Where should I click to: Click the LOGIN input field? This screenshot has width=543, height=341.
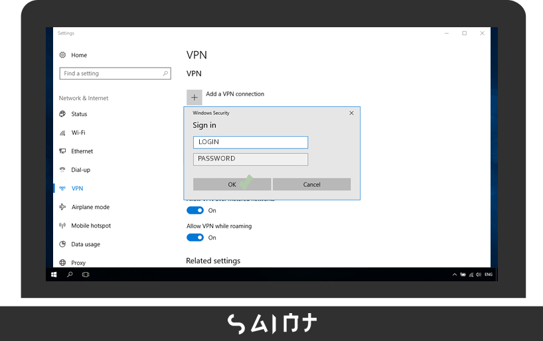[x=250, y=142]
